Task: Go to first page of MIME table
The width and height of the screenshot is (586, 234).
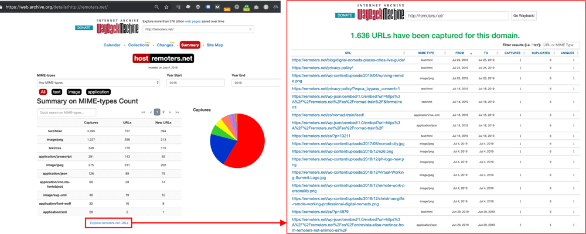Action: [x=143, y=112]
